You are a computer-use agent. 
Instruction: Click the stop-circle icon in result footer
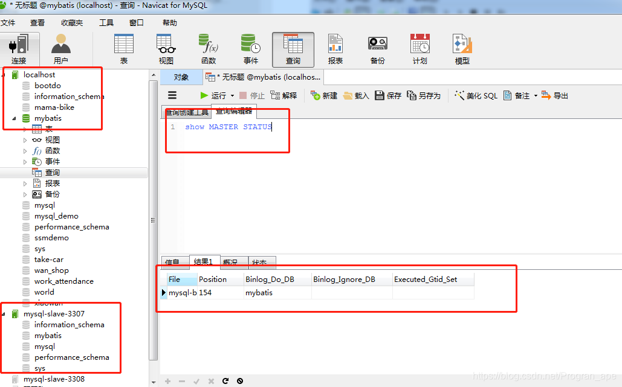(240, 381)
